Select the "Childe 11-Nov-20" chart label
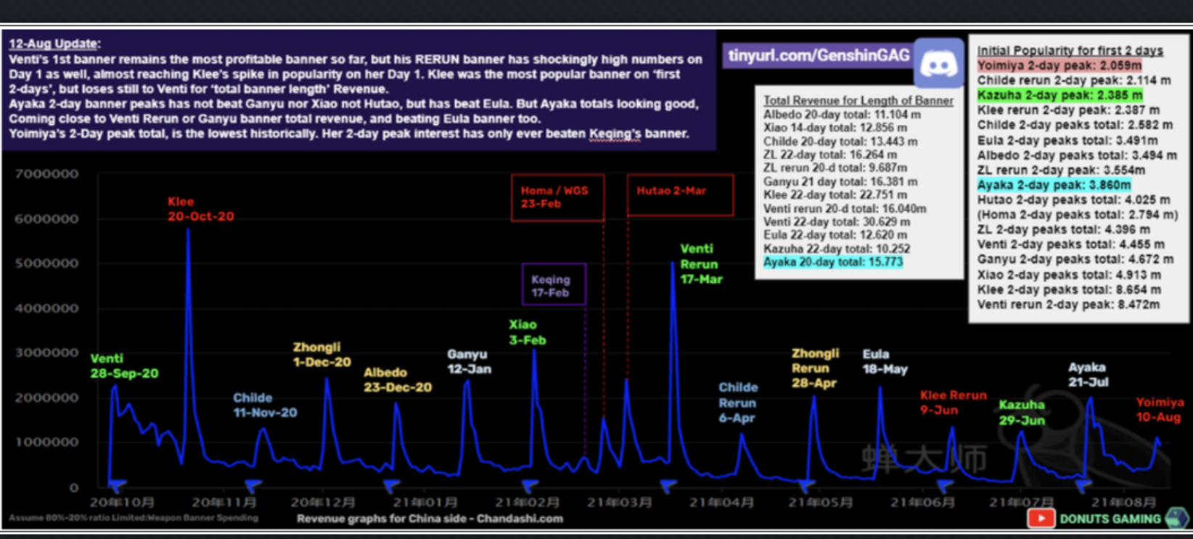Image resolution: width=1193 pixels, height=539 pixels. point(265,405)
